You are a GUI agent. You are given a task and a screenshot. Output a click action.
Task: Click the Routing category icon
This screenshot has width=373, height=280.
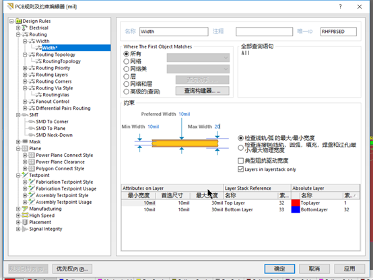pyautogui.click(x=25, y=34)
